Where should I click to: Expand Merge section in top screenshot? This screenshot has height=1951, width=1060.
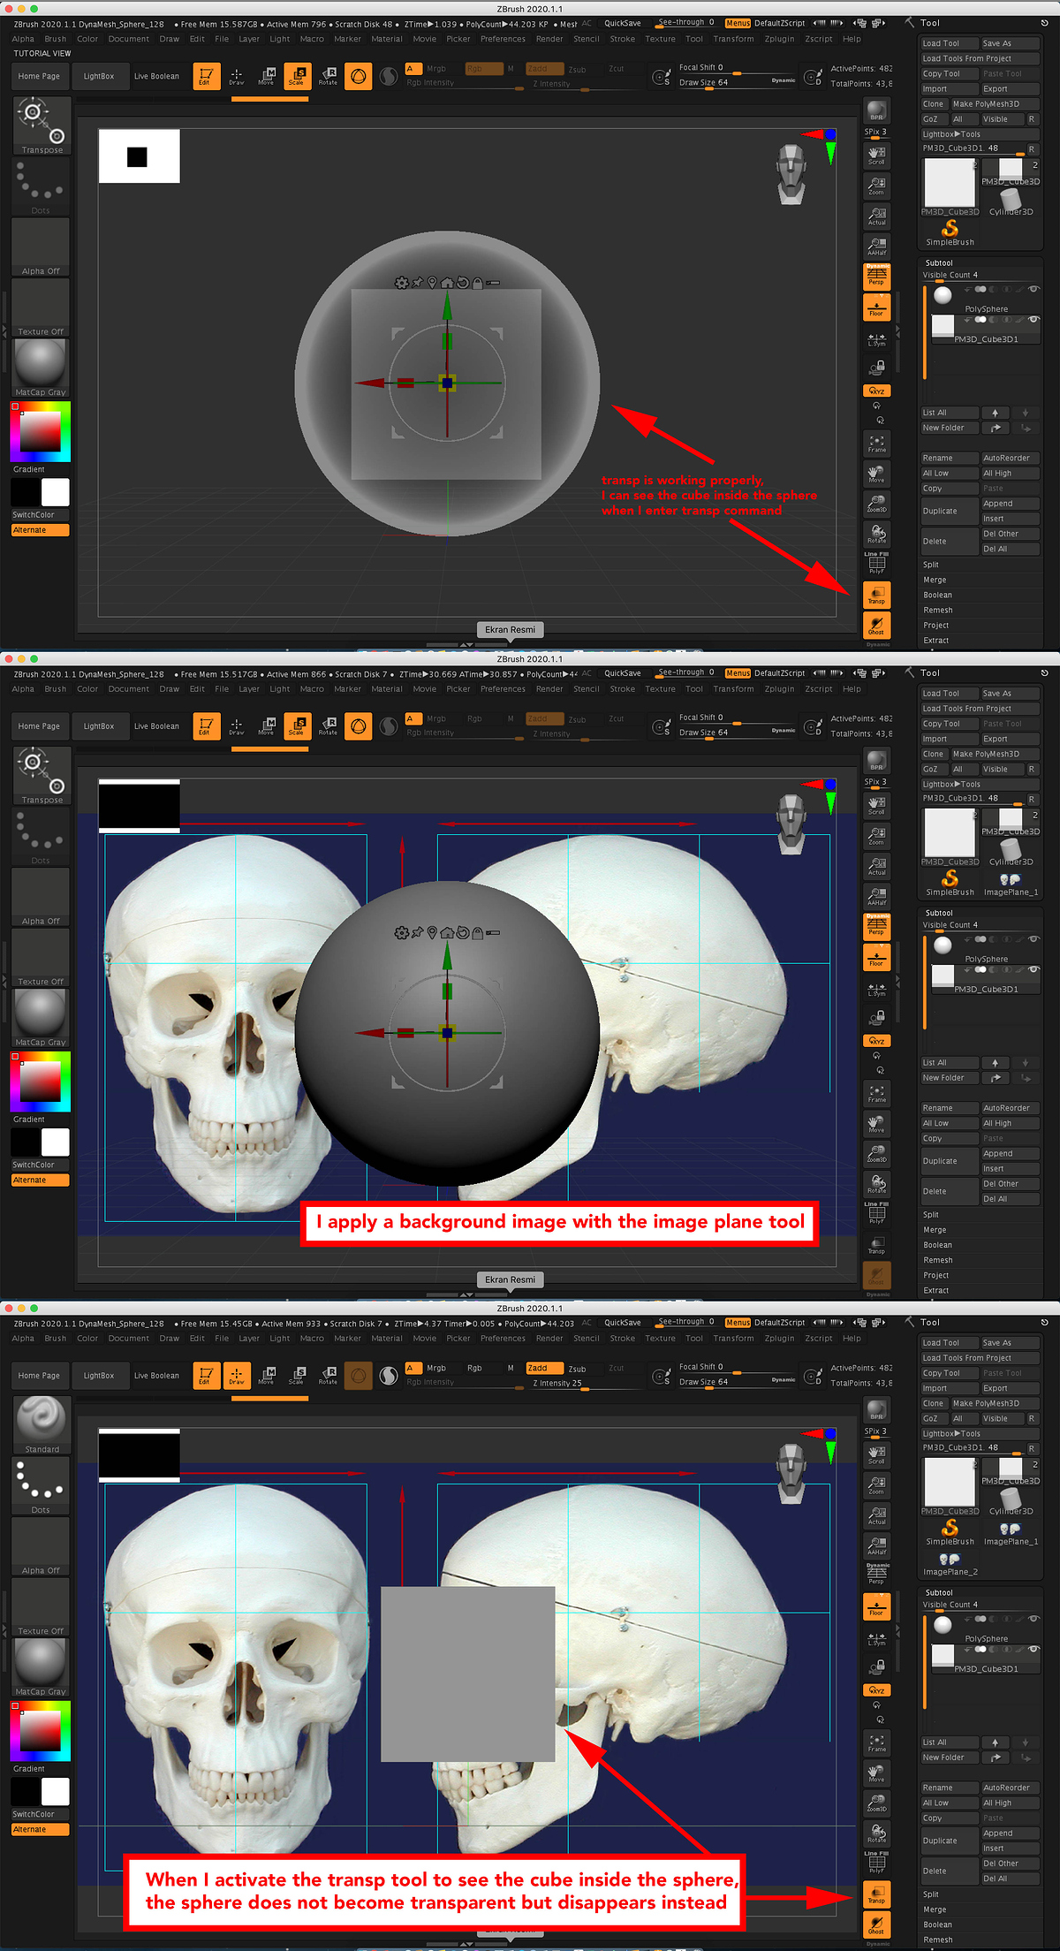point(935,580)
